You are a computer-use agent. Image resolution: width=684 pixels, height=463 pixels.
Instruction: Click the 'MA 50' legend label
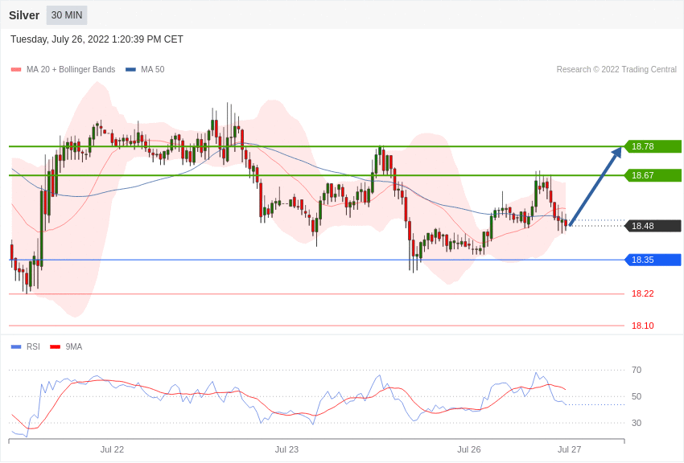click(x=153, y=69)
